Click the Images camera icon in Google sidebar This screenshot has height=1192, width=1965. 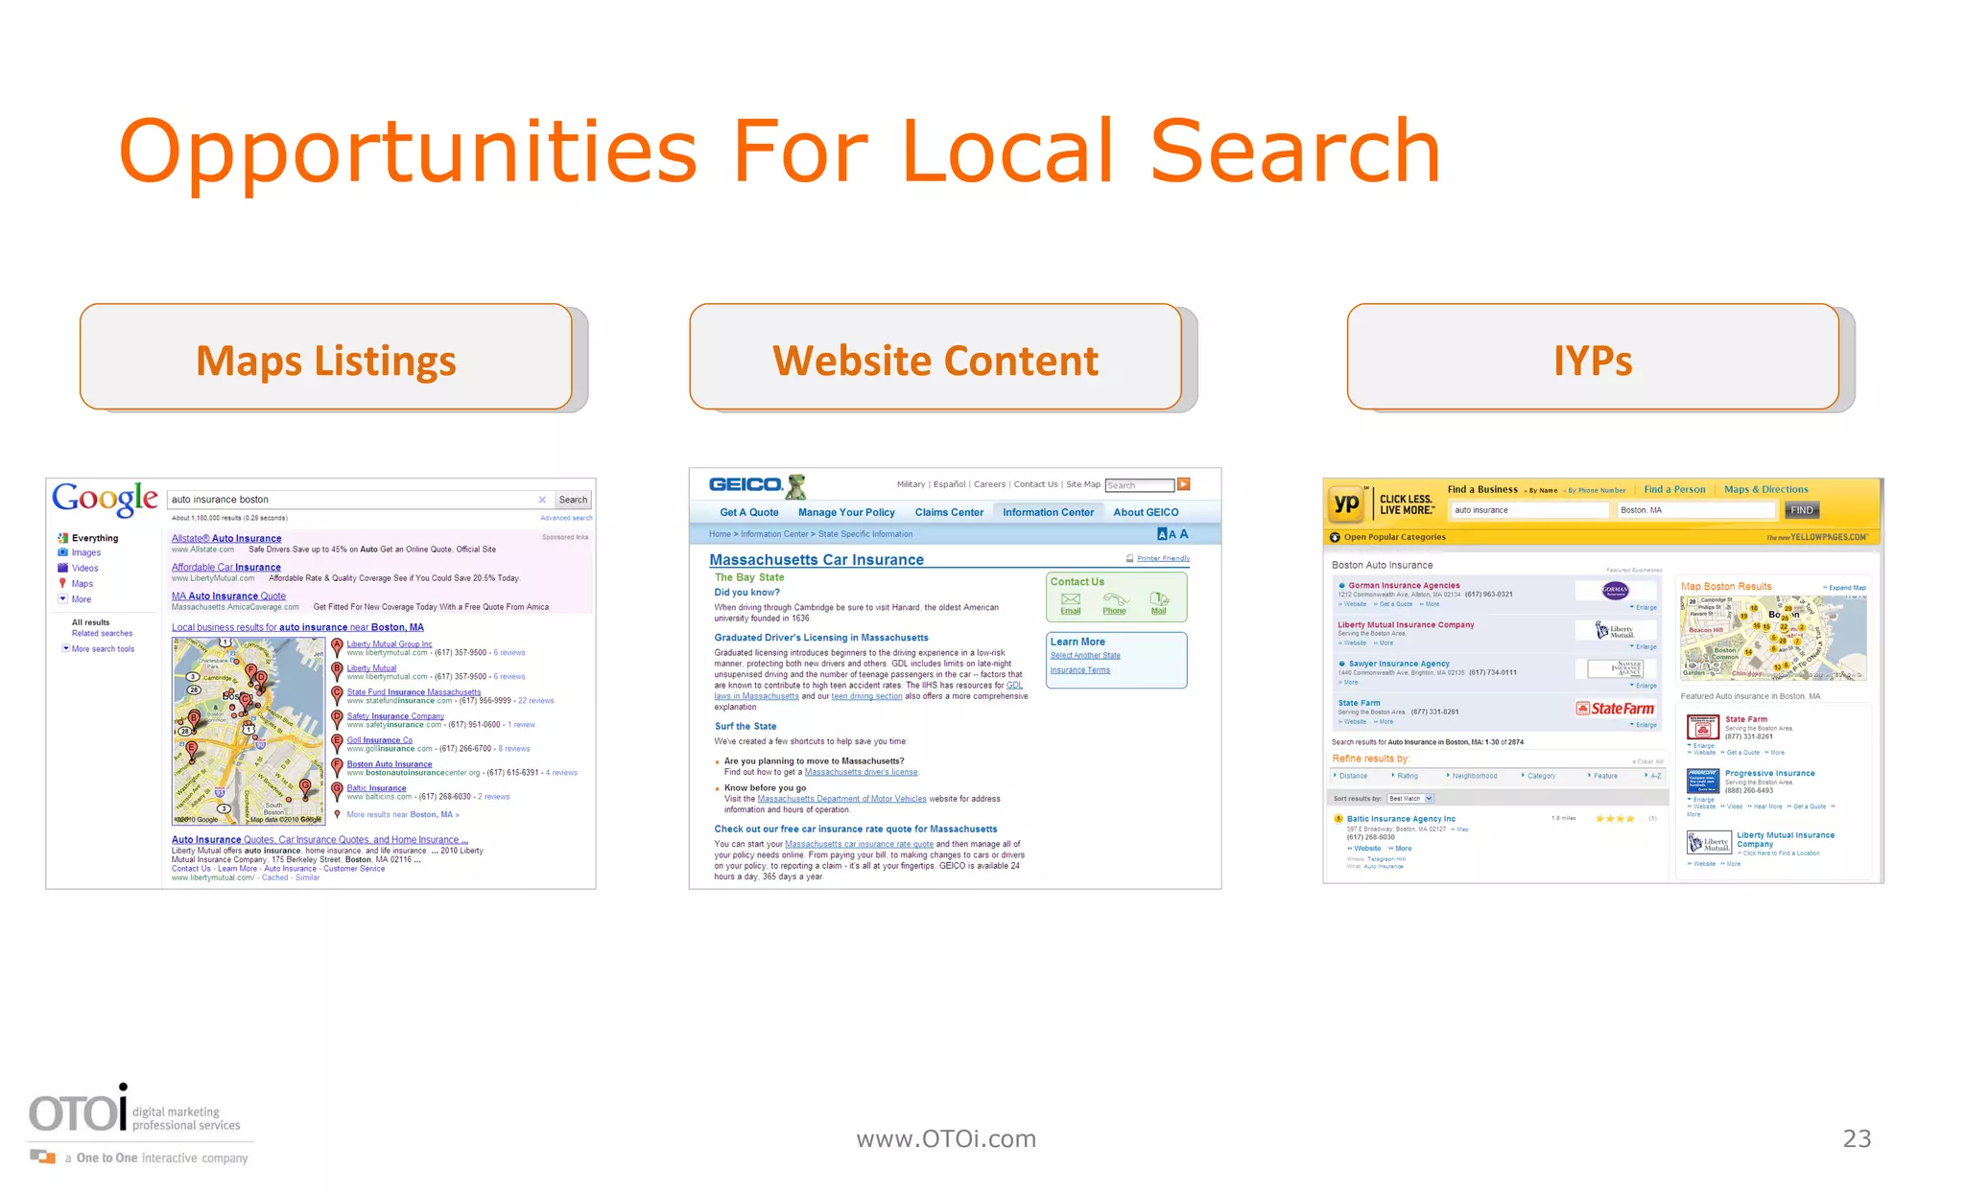coord(62,552)
